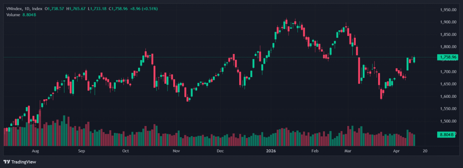Select Aug on the time axis
Viewport: 463px width, 168px height.
coord(35,151)
